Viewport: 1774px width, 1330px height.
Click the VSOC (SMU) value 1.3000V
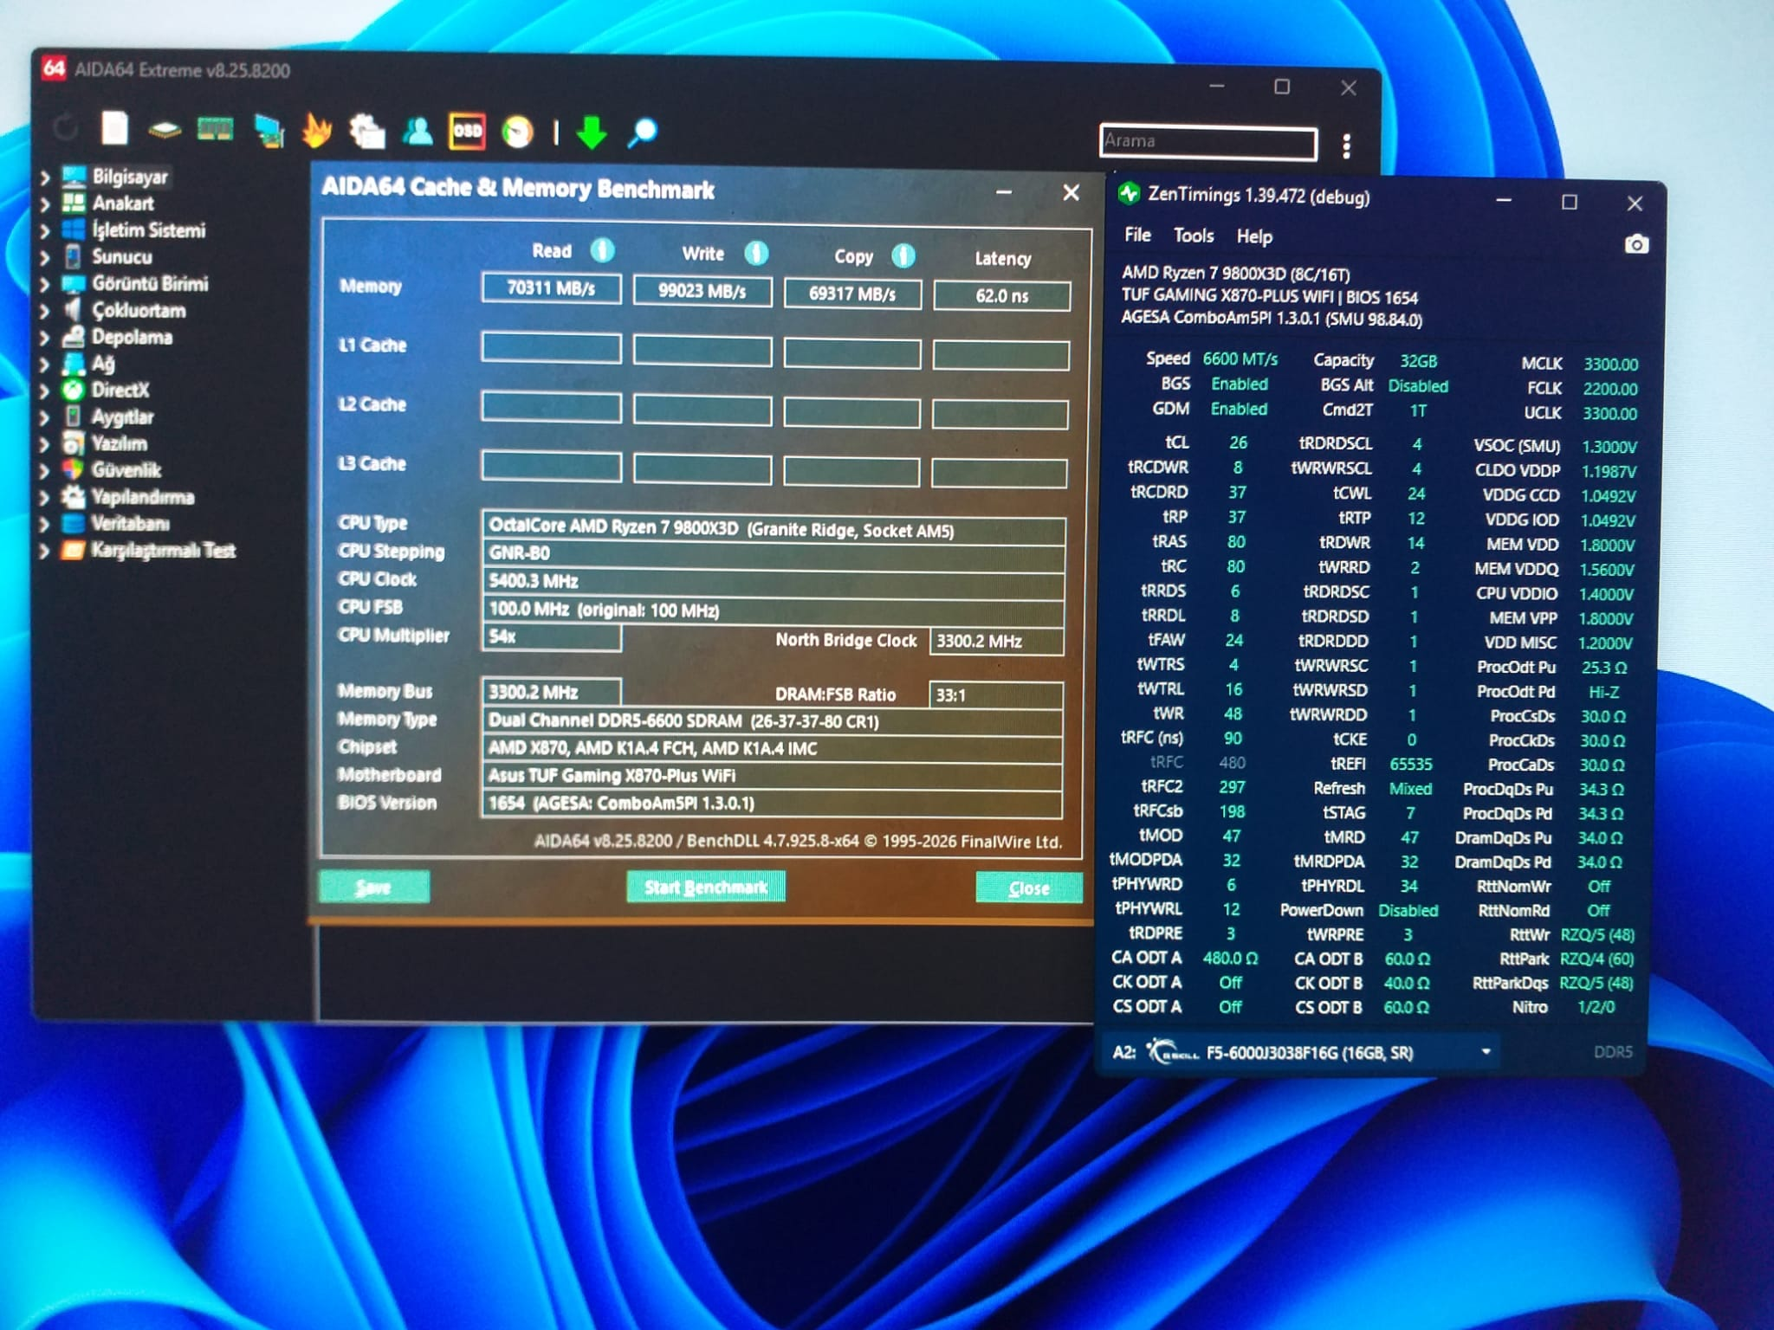1609,447
